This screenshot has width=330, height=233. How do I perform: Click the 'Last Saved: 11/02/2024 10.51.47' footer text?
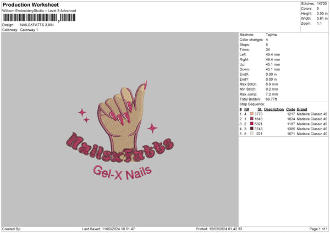(108, 229)
